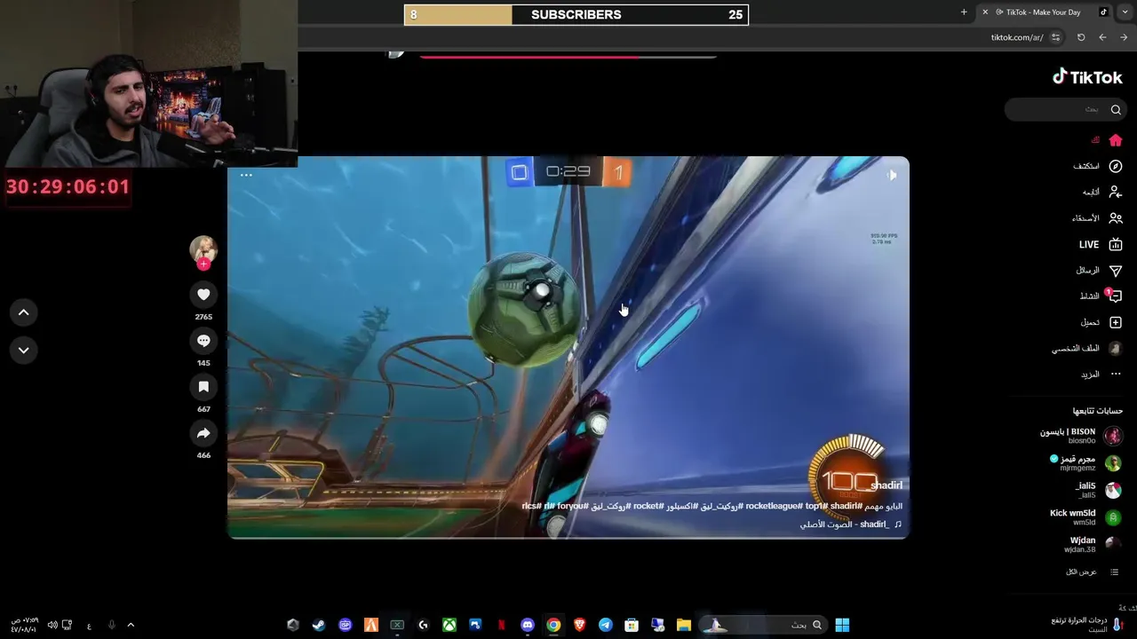The image size is (1137, 639).
Task: Reload the page with refresh icon
Action: click(x=1081, y=37)
